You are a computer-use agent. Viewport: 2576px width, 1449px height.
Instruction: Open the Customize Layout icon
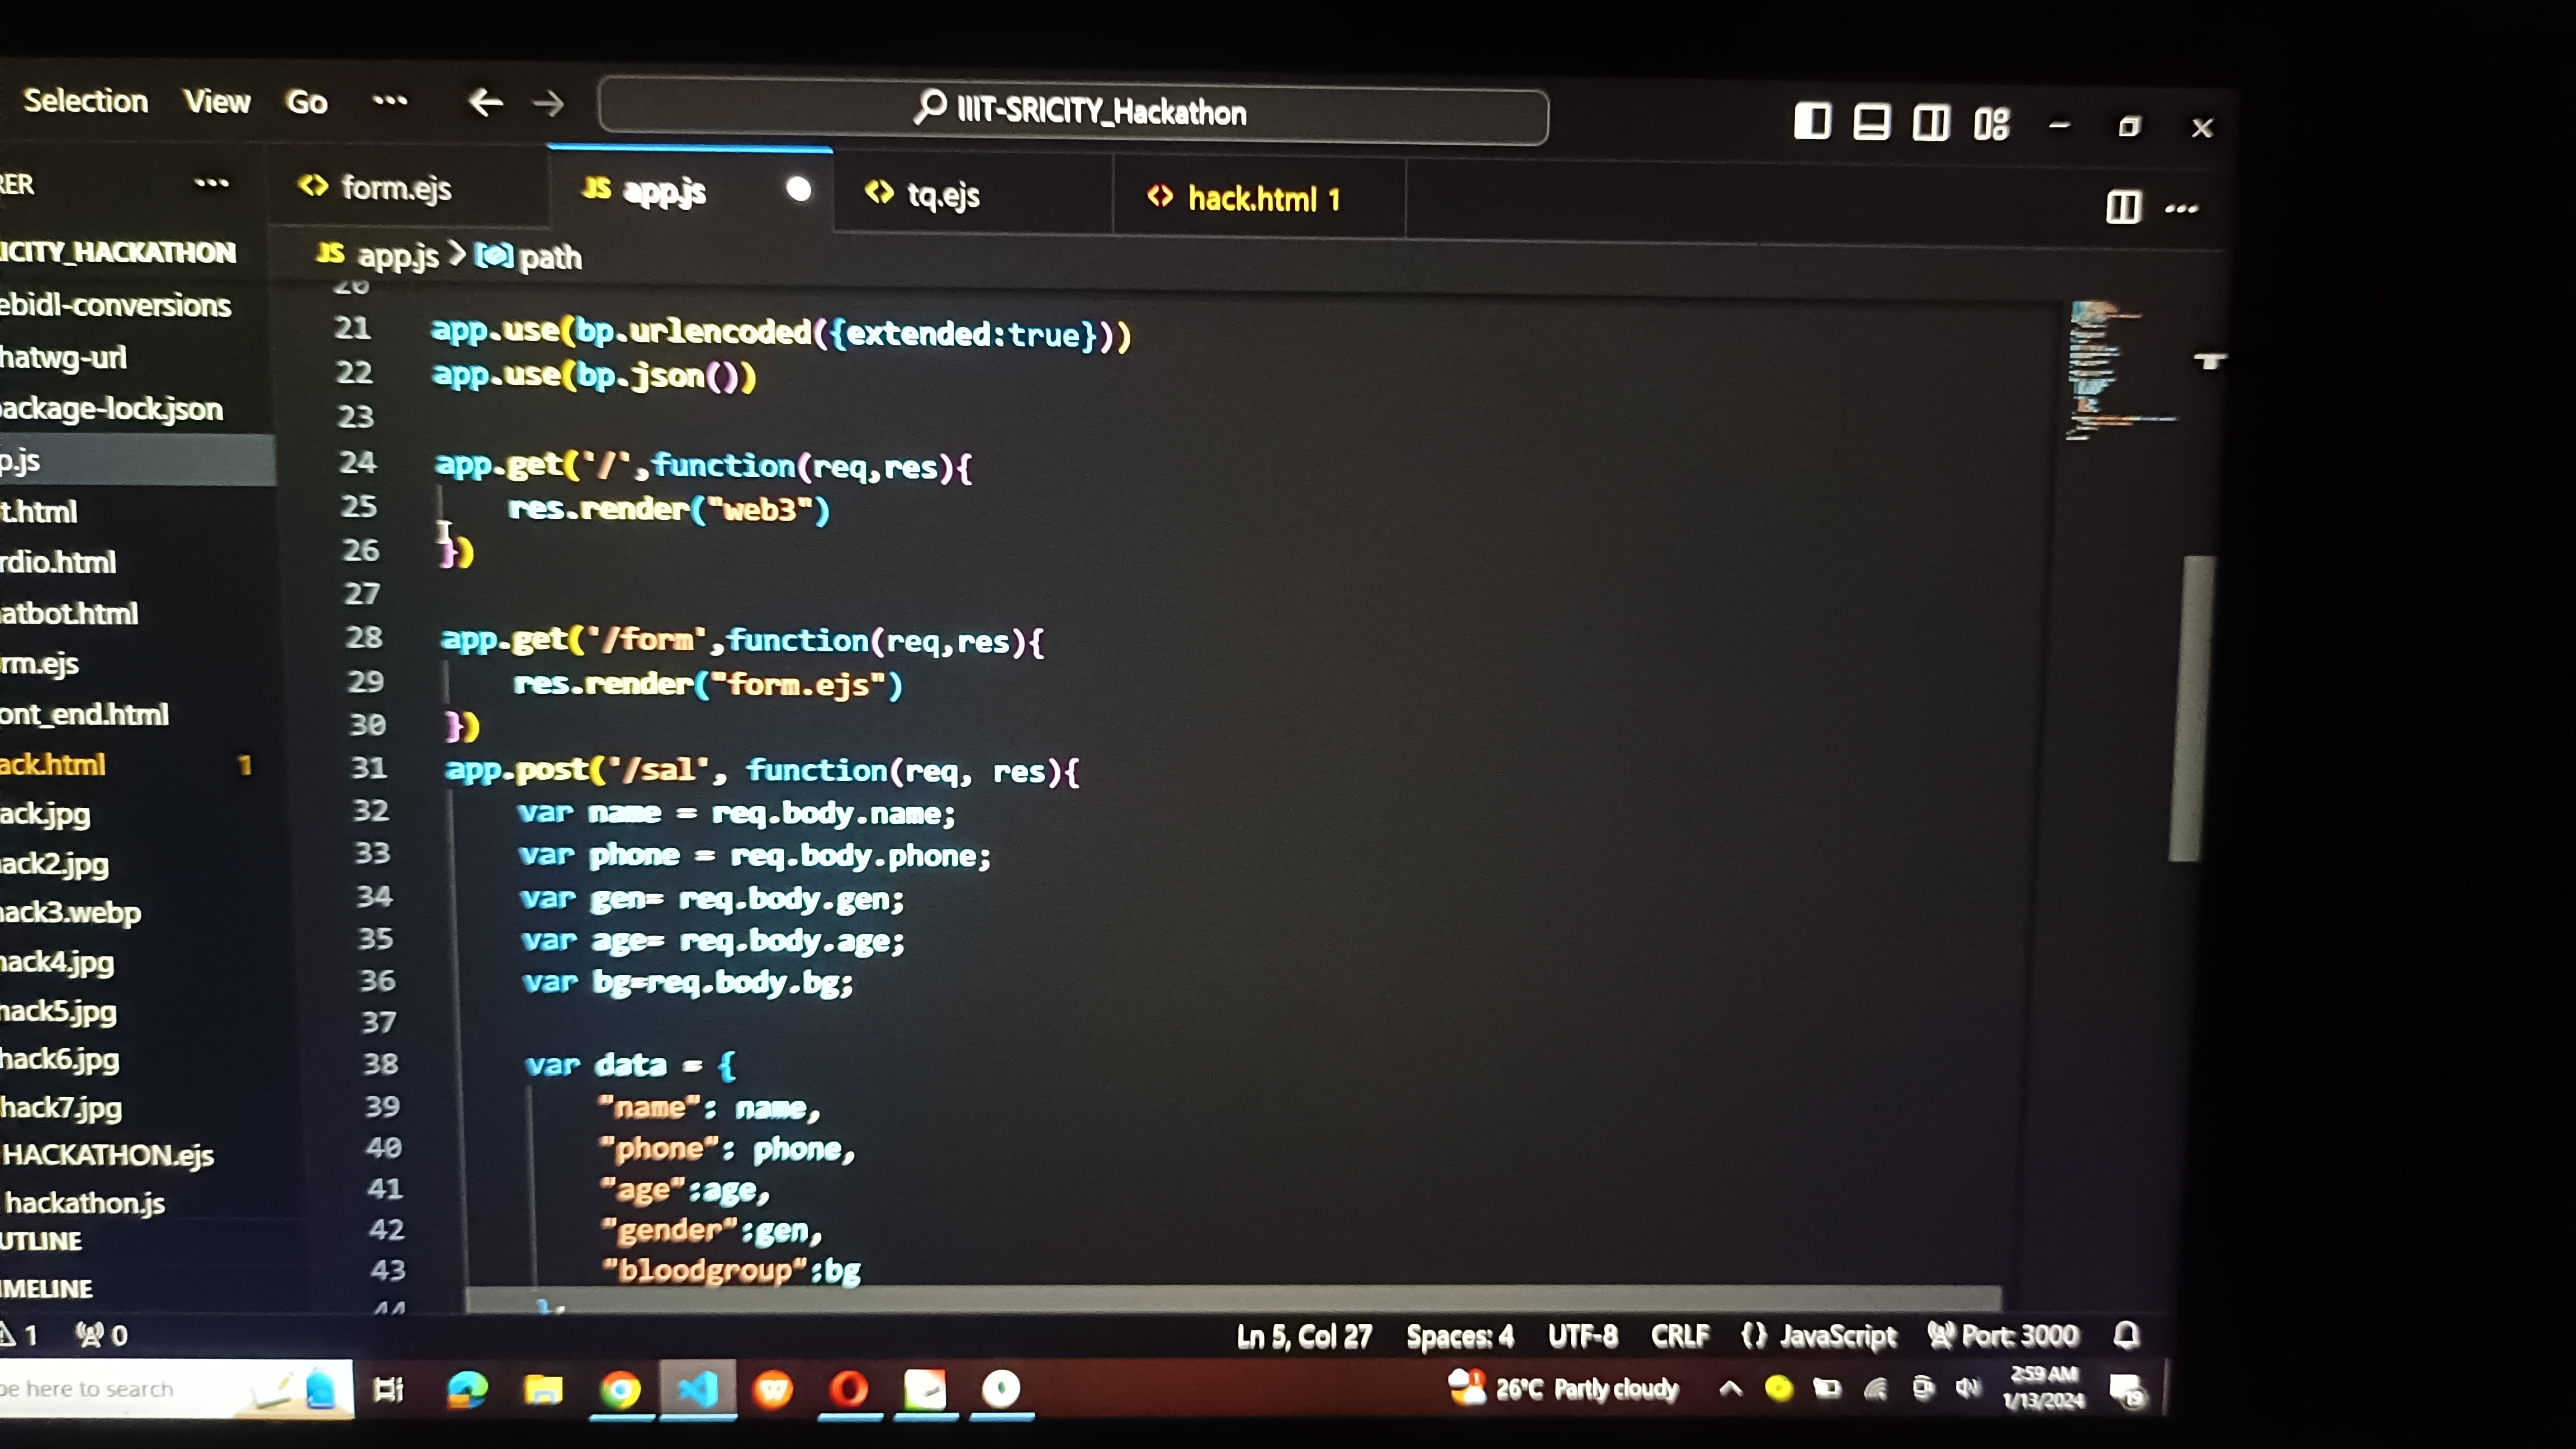tap(1991, 124)
